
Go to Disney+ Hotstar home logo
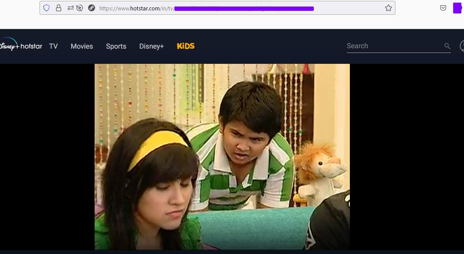(x=21, y=45)
